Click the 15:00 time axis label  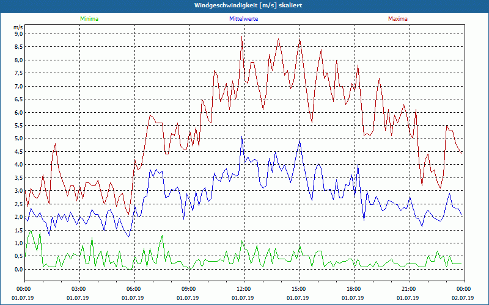(300, 289)
